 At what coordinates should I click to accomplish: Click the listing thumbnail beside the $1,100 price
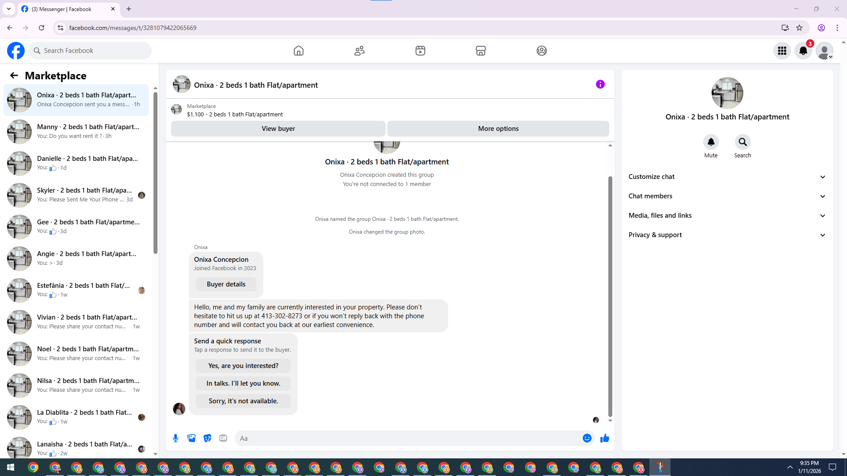(x=176, y=109)
